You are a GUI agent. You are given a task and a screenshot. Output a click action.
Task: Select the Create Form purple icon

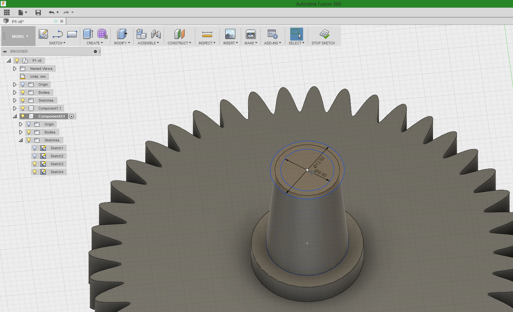(x=102, y=34)
